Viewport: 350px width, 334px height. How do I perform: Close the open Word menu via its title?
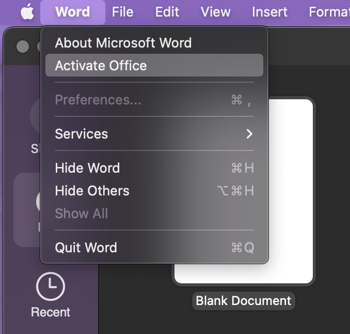click(72, 12)
